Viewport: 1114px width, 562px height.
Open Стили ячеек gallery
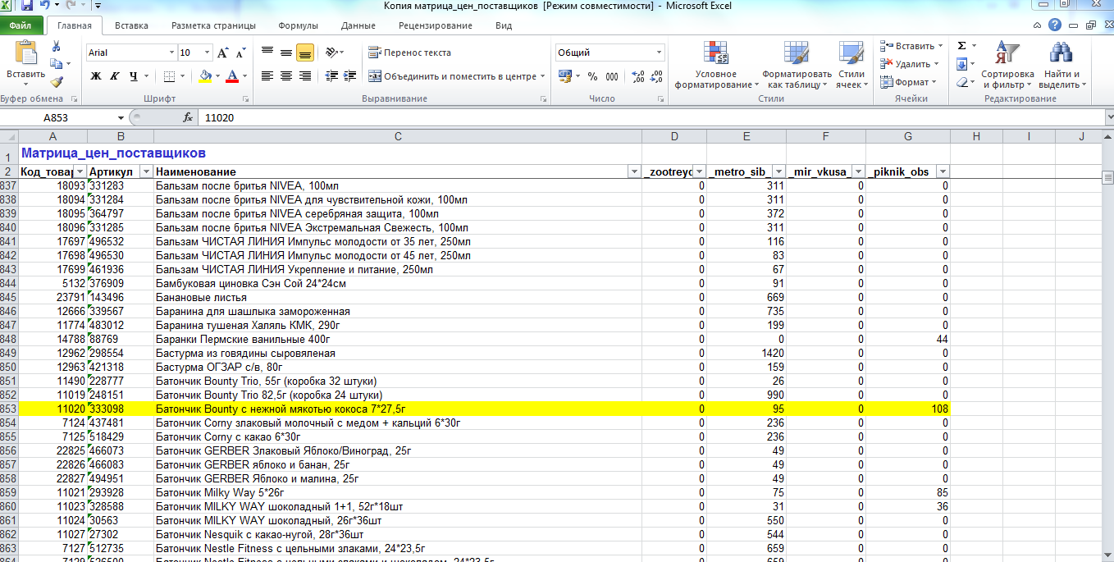click(851, 65)
